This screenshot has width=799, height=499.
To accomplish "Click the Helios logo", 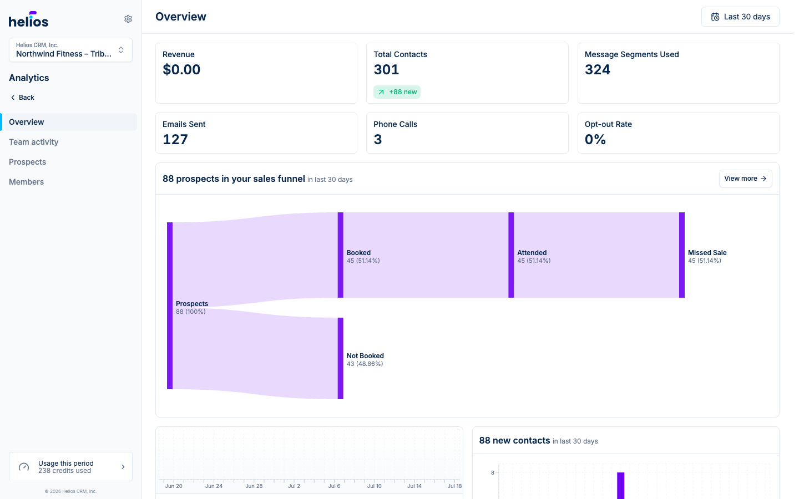I will (x=29, y=19).
